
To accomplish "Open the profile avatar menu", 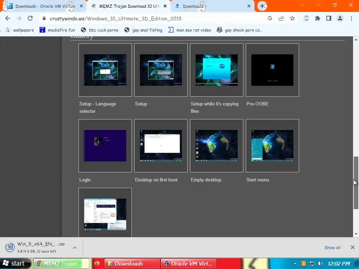I will pyautogui.click(x=340, y=18).
